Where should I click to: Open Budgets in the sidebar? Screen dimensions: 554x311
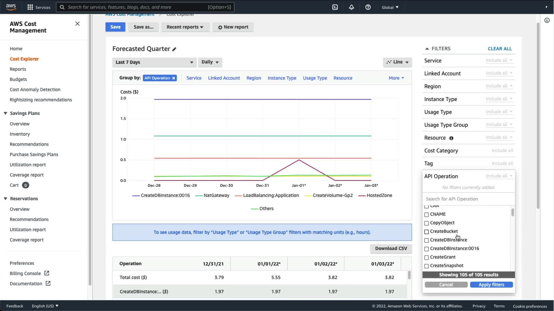tap(18, 79)
